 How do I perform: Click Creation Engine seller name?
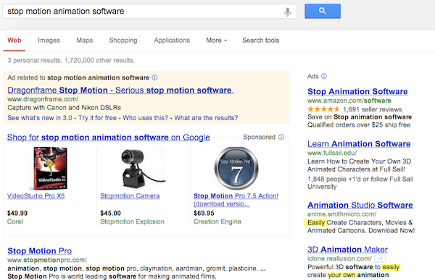click(x=217, y=221)
